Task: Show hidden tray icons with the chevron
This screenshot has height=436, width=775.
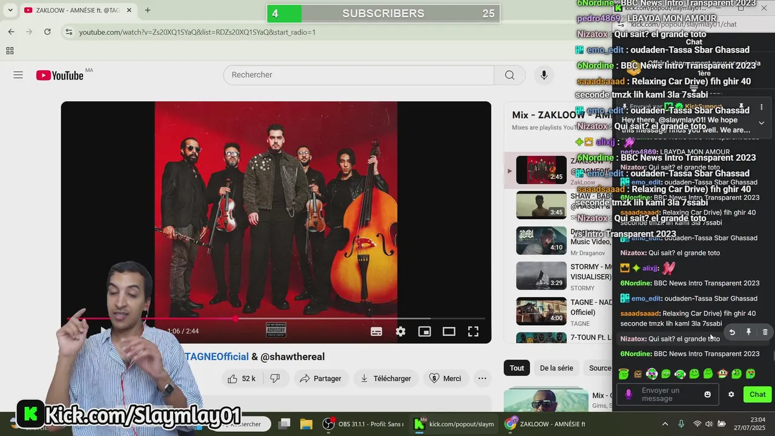Action: tap(665, 424)
